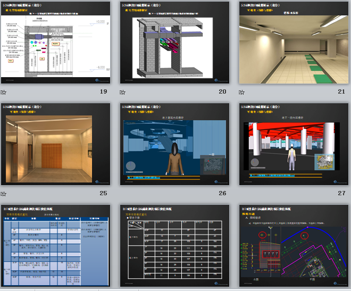
Task: Select slide 19 thumbnail with pipe section drawing
Action: pyautogui.click(x=55, y=43)
